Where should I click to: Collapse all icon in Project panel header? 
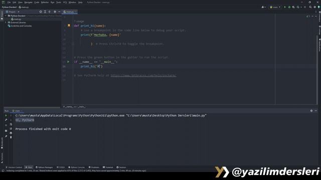(49, 12)
